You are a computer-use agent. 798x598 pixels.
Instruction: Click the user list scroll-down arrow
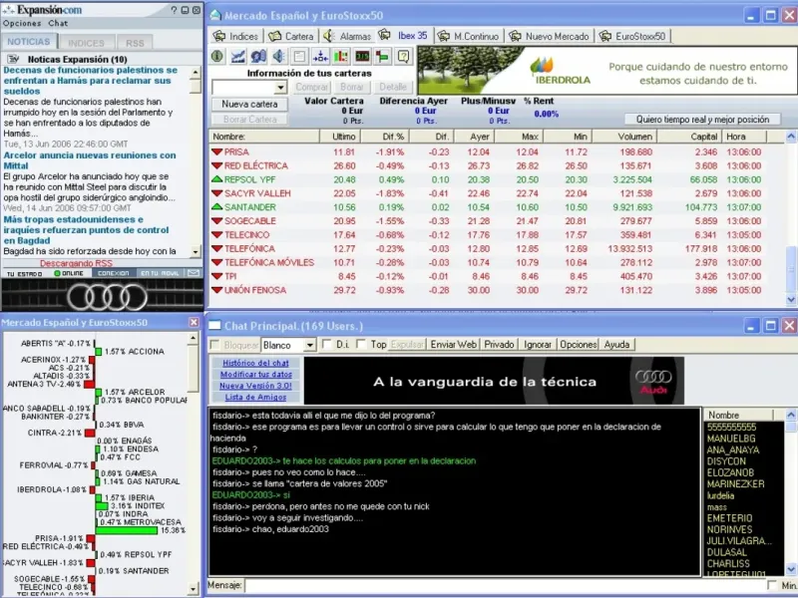[x=791, y=569]
